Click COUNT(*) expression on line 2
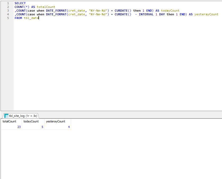Viewport: 222px width, 179px height. (22, 7)
